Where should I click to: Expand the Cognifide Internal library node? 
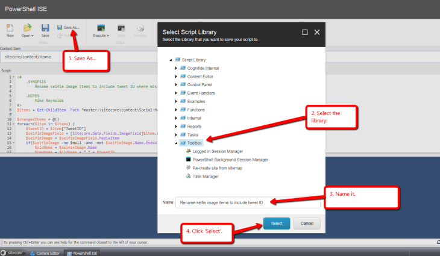coord(176,68)
